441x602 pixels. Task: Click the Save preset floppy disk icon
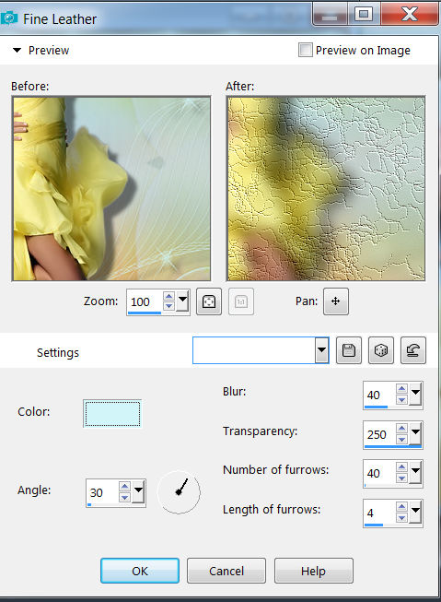click(x=349, y=350)
